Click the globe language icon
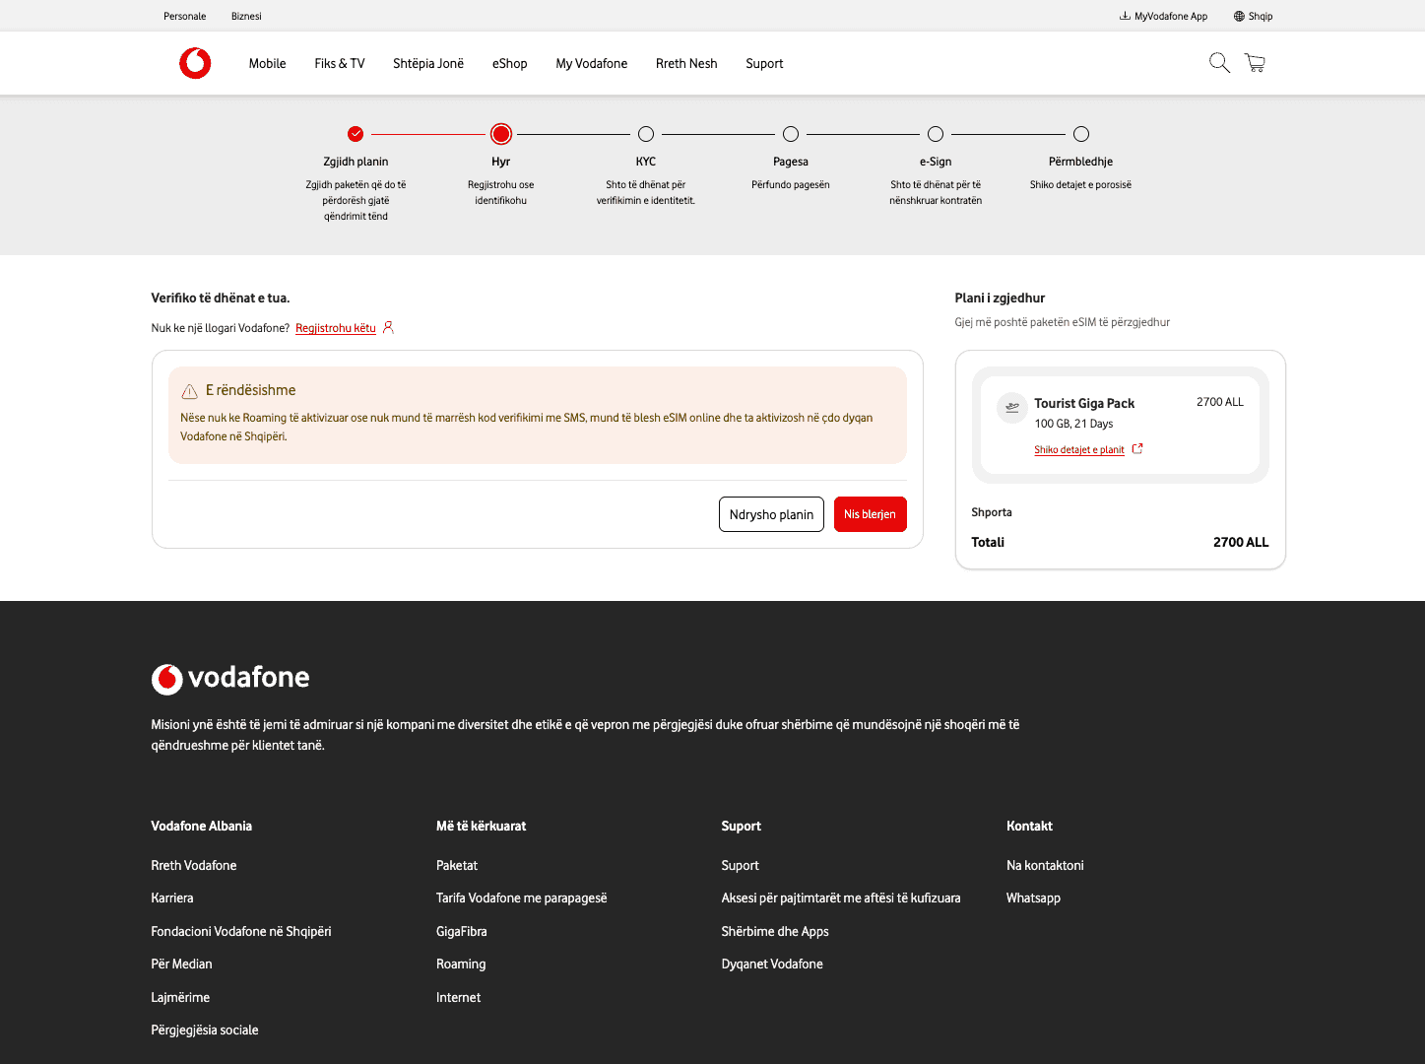 [1239, 16]
